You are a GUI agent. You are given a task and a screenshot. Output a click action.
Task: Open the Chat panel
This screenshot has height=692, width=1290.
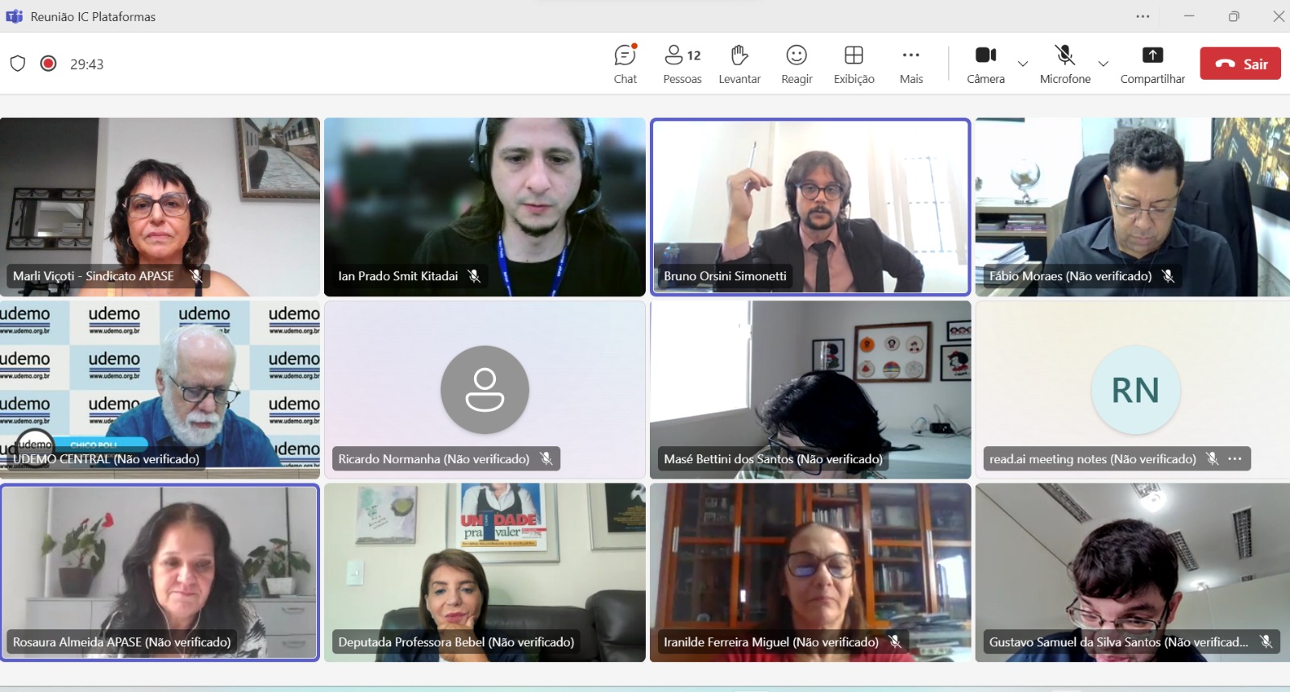tap(625, 64)
